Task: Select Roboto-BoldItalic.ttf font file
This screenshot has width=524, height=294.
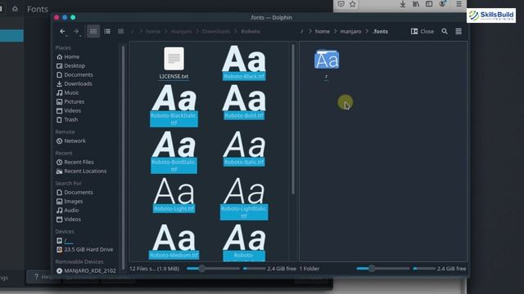Action: [x=174, y=153]
